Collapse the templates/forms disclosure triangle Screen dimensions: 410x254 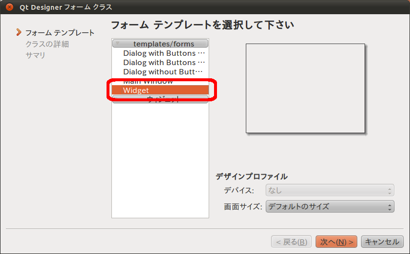click(117, 44)
